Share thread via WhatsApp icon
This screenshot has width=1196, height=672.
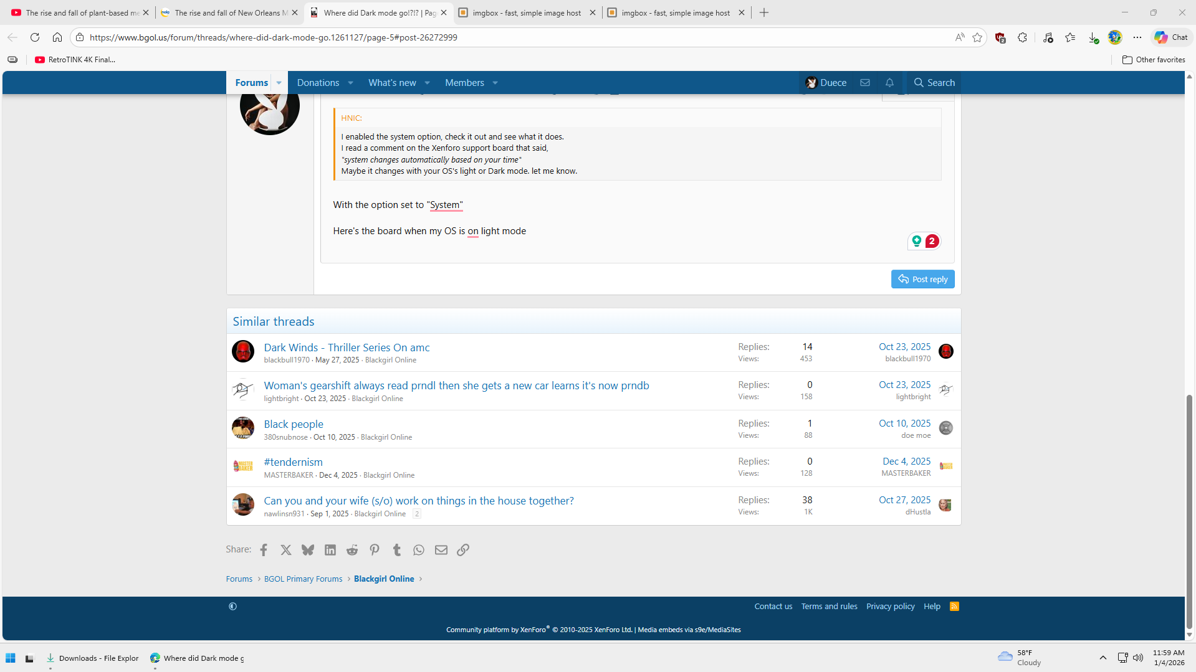pyautogui.click(x=419, y=550)
